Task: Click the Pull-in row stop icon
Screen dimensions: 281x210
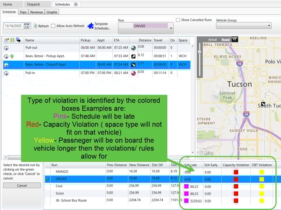Action: (x=133, y=73)
